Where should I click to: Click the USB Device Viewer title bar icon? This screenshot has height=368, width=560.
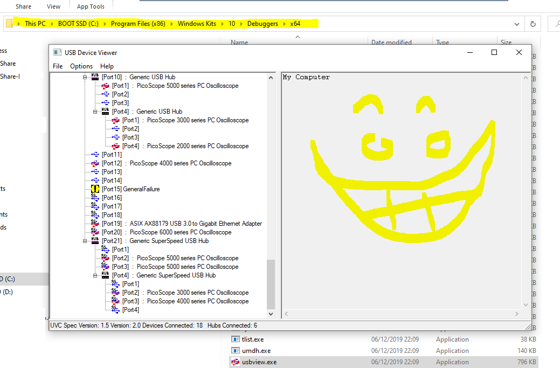click(57, 52)
